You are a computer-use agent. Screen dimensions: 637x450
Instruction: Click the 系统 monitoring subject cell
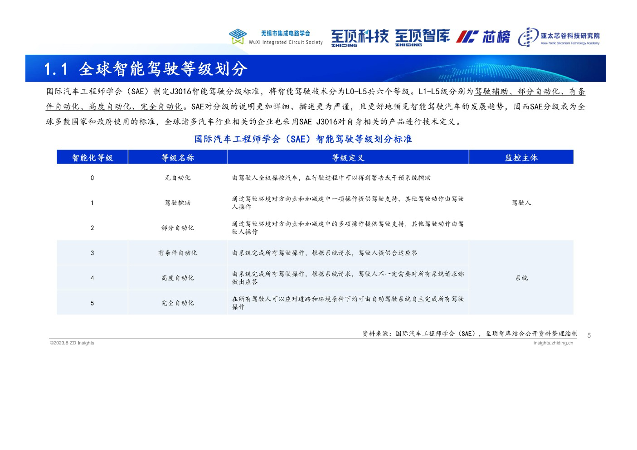point(521,278)
